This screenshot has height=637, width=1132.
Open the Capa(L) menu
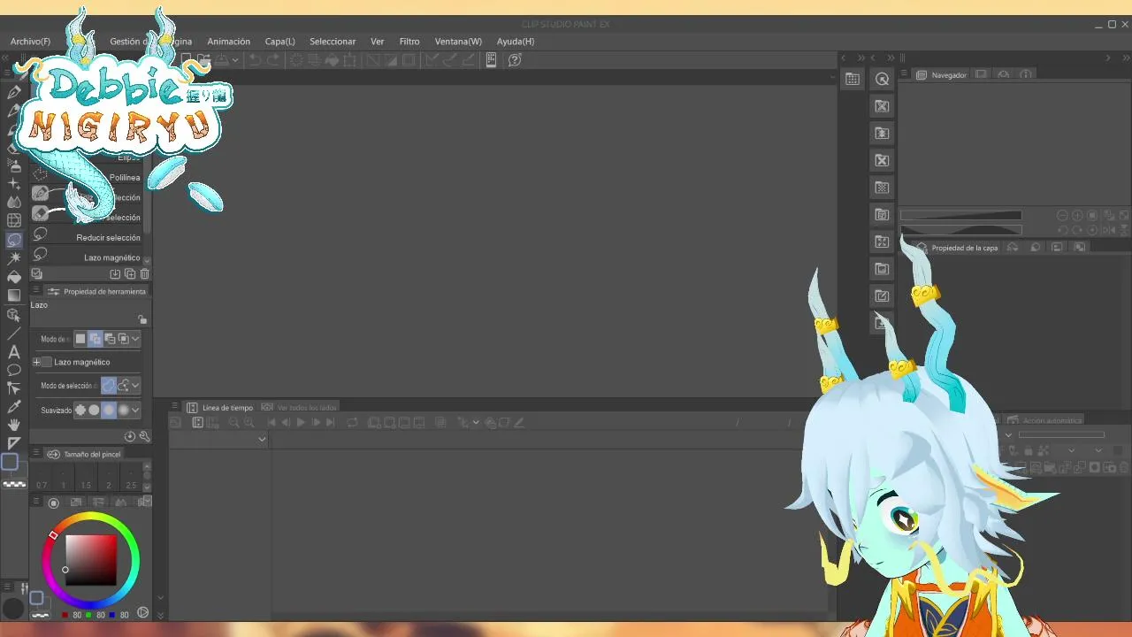click(x=279, y=42)
